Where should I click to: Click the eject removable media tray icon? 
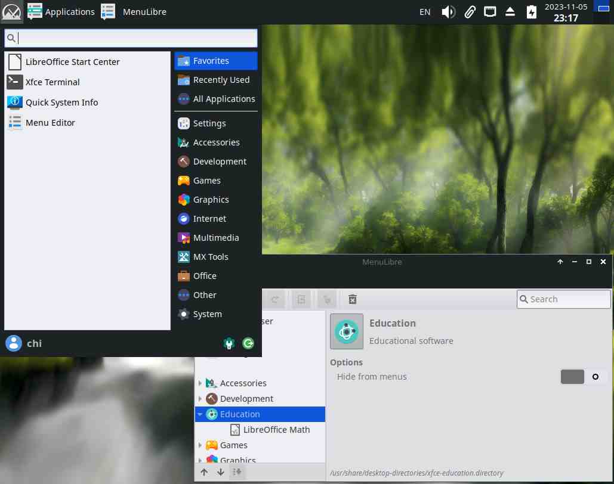(510, 11)
